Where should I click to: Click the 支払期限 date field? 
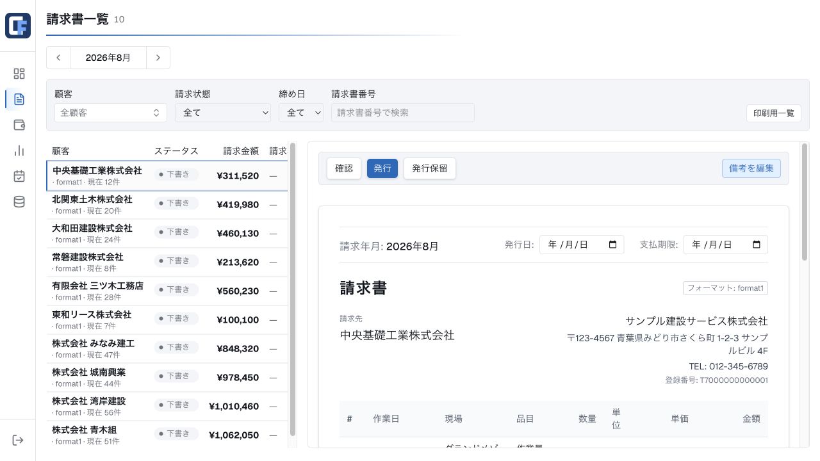[x=726, y=245]
